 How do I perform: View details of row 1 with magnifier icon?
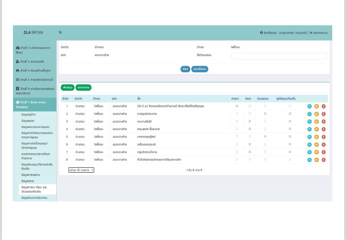309,106
